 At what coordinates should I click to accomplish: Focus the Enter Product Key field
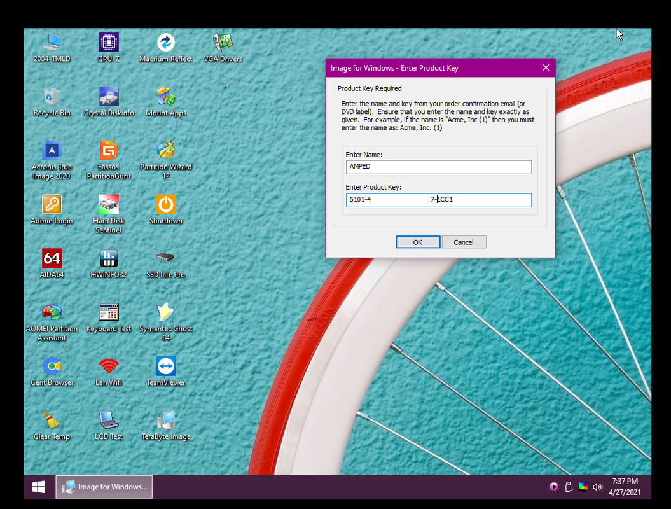click(x=439, y=200)
